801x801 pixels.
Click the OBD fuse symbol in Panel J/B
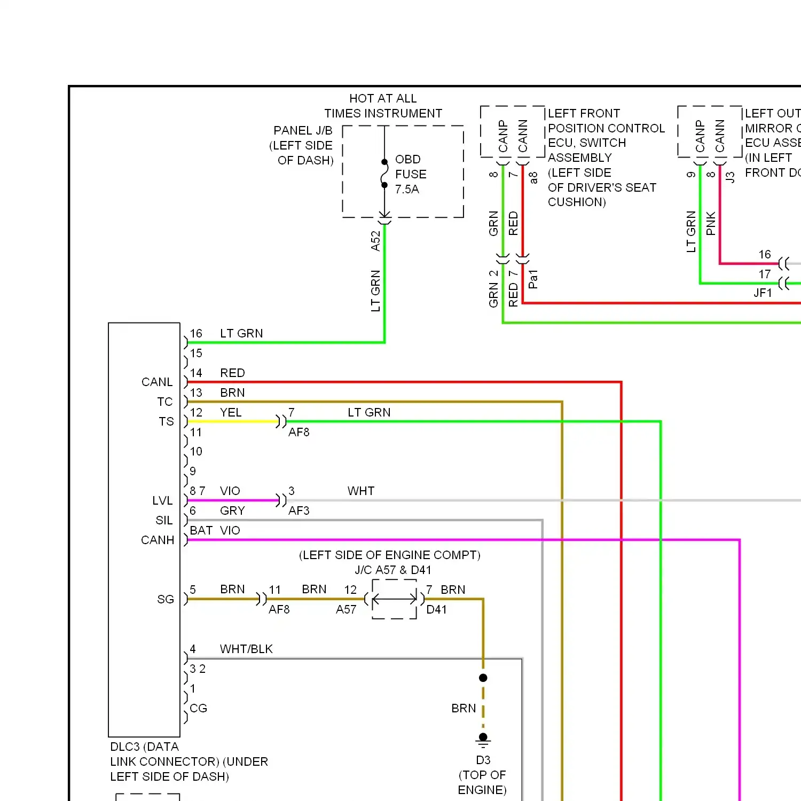point(384,174)
